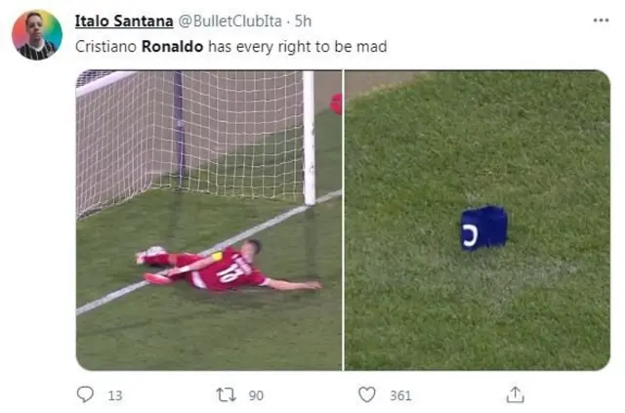Click the like count showing 361
This screenshot has width=625, height=413.
(400, 395)
